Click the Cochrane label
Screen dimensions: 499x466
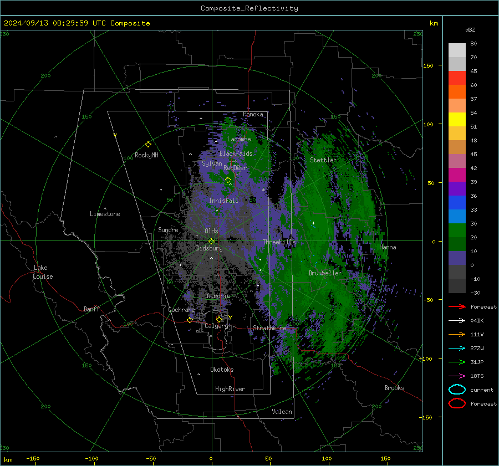click(181, 310)
